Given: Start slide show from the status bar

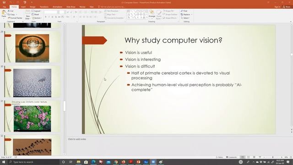Looking at the screenshot, I should (260, 157).
